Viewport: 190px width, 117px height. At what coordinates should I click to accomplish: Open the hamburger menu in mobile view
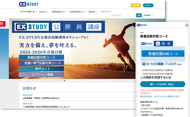187,25
